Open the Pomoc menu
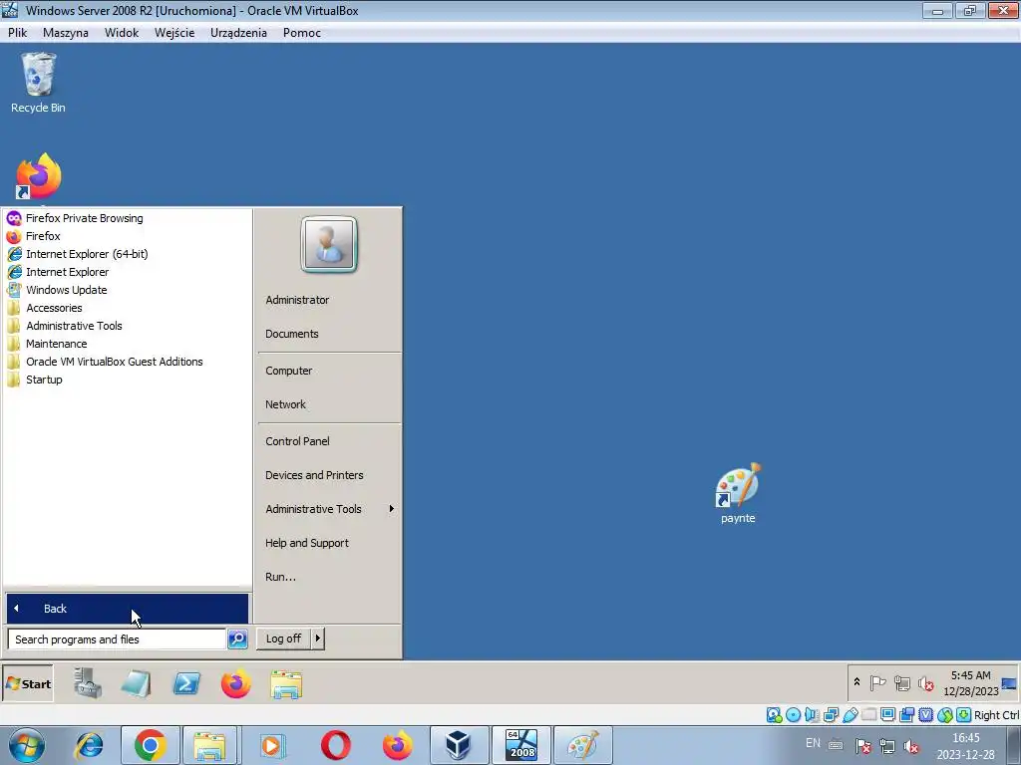Screen dimensions: 1021x765 [x=301, y=33]
